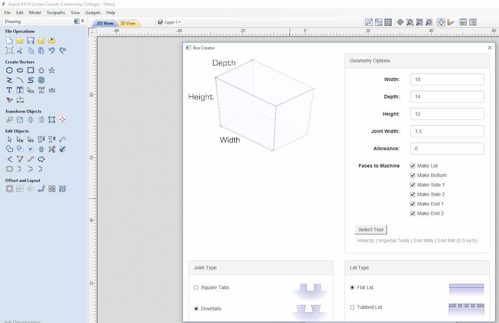Open the Offset Vectors tool

tap(9, 189)
